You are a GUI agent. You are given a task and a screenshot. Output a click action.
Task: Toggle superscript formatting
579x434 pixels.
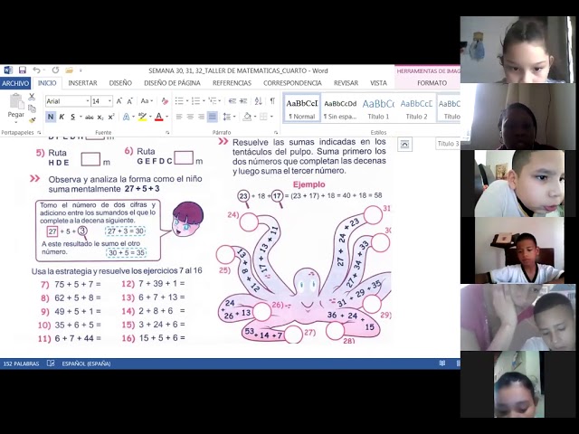coord(111,118)
